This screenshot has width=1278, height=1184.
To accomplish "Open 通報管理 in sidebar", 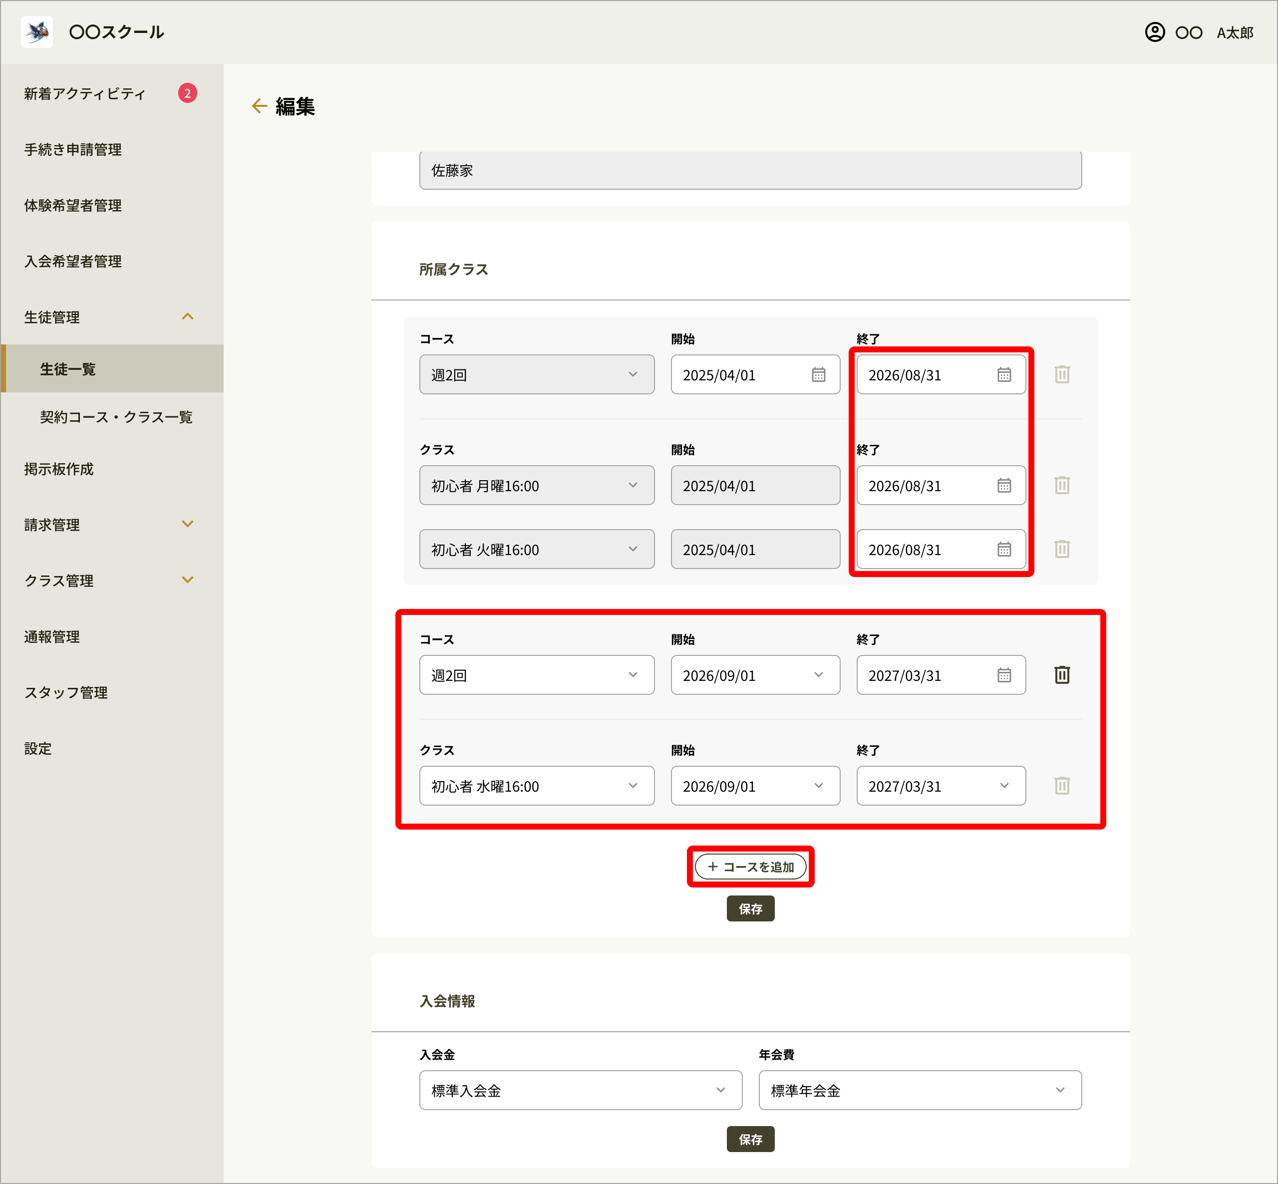I will pos(52,637).
